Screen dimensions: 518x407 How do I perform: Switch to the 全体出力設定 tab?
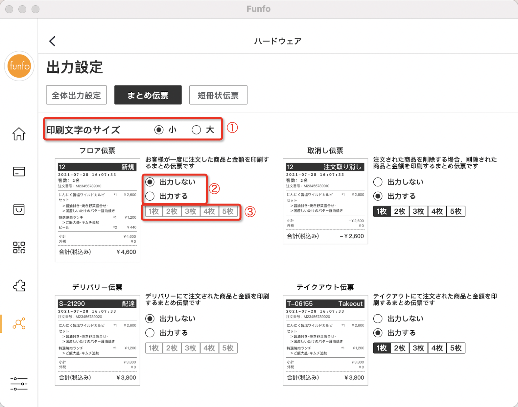[76, 95]
